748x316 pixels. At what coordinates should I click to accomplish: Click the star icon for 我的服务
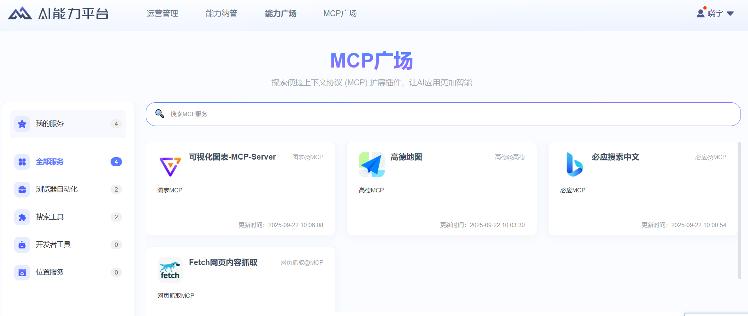tap(22, 124)
